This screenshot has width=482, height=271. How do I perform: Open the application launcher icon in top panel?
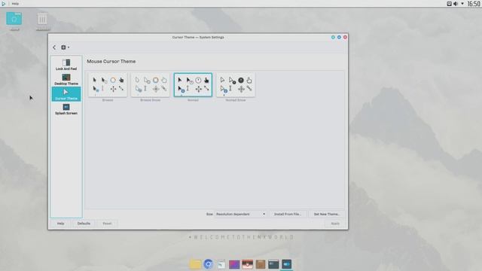tap(4, 4)
